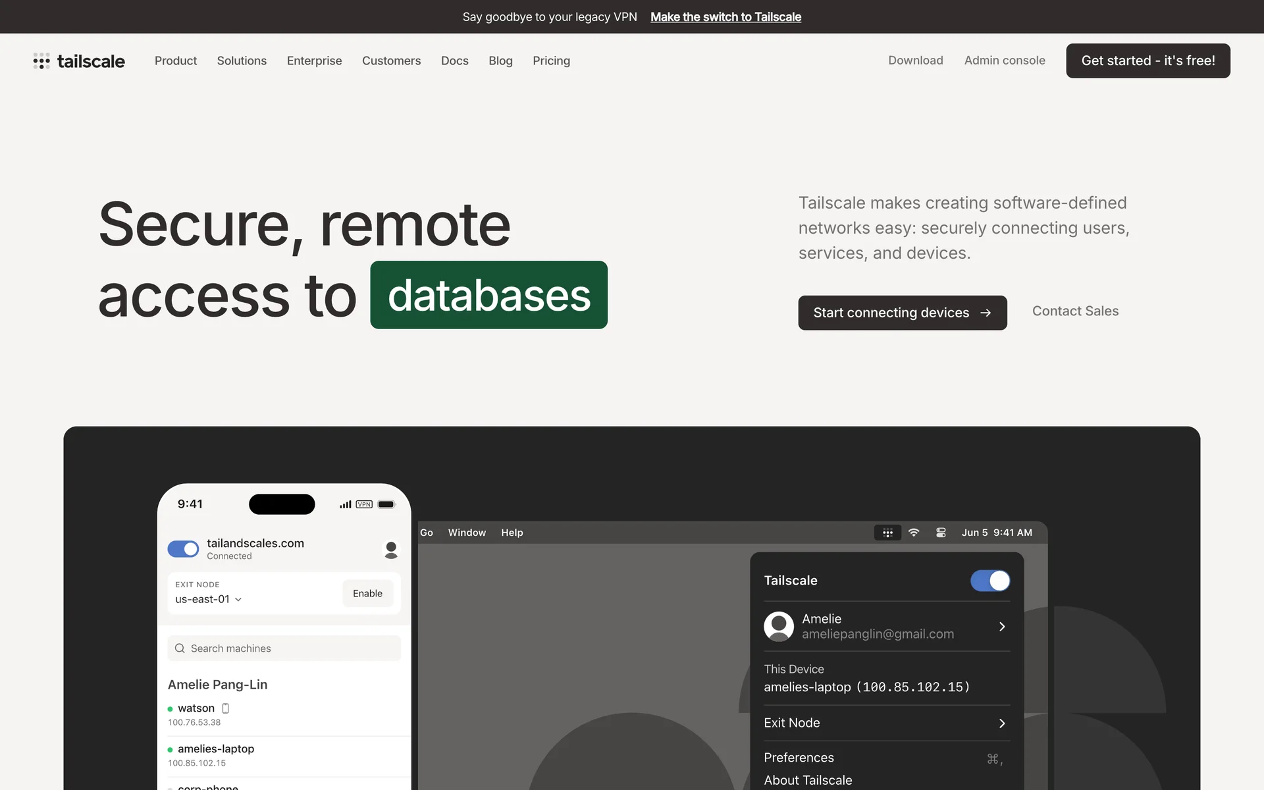Viewport: 1264px width, 790px height.
Task: Follow Make the switch to Tailscale link
Action: (725, 17)
